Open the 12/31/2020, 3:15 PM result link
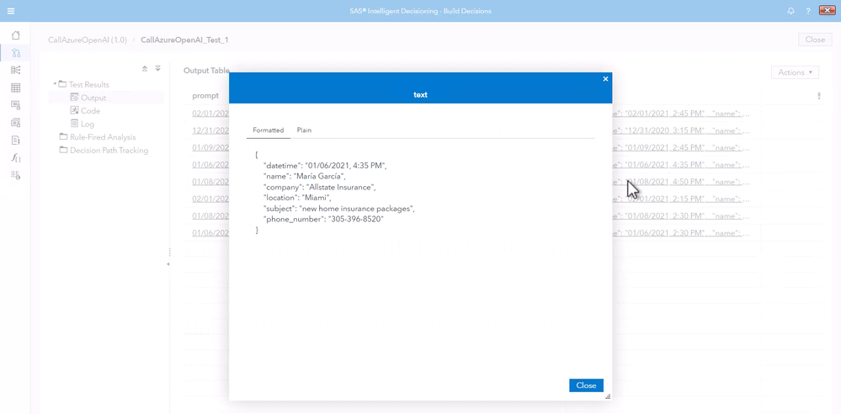The width and height of the screenshot is (841, 414). click(x=679, y=130)
